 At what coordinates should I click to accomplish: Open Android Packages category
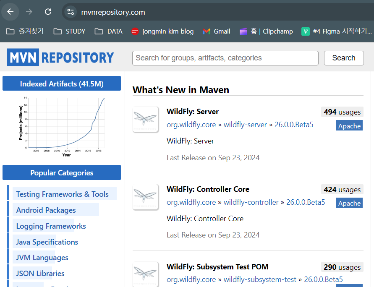(x=46, y=210)
